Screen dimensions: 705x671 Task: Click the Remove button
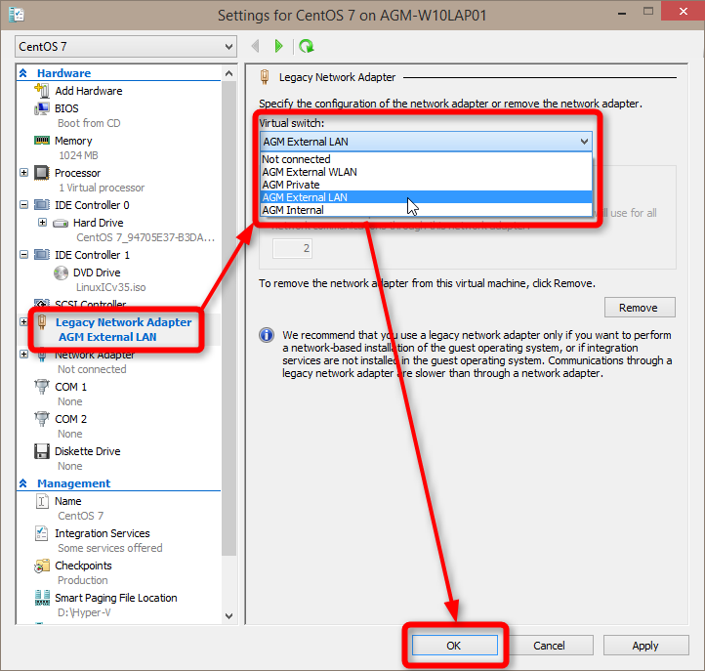click(x=640, y=308)
